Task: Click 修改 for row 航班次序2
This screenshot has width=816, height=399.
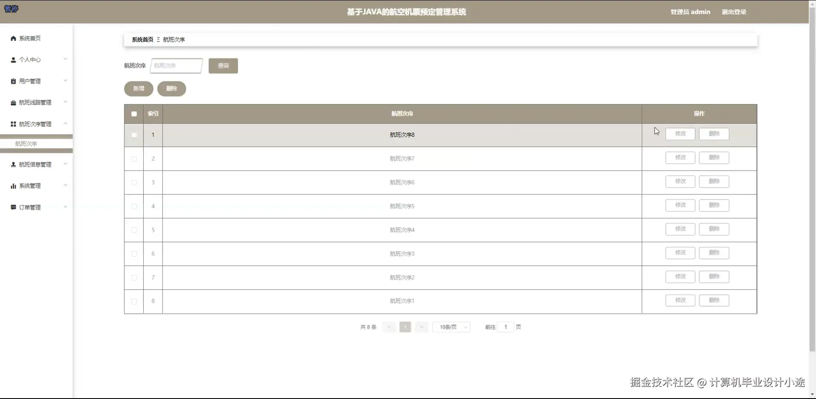Action: (x=680, y=277)
